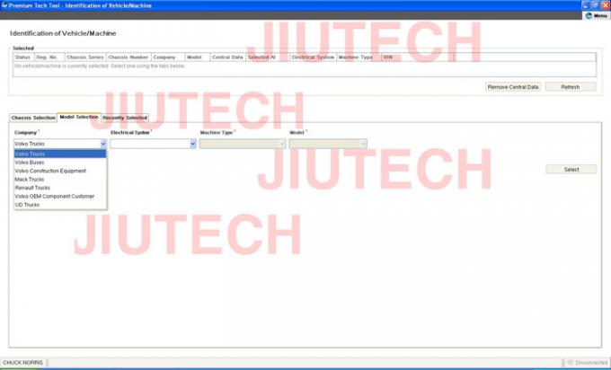The image size is (611, 370).
Task: Click the Chassis Series column header
Action: click(x=85, y=57)
